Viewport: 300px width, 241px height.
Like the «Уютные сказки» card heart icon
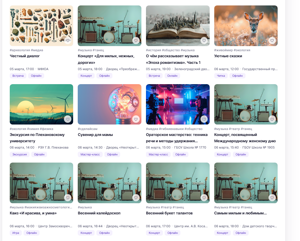point(272,40)
